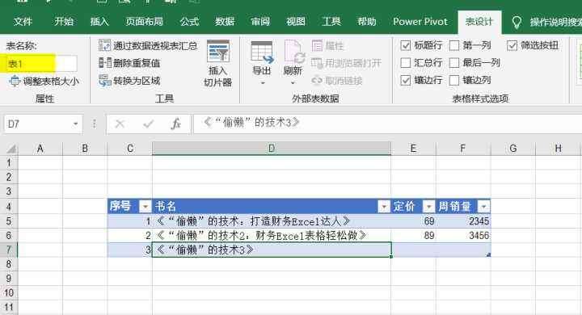The height and width of the screenshot is (315, 582).
Task: Select row 4 header
Action: coord(9,206)
